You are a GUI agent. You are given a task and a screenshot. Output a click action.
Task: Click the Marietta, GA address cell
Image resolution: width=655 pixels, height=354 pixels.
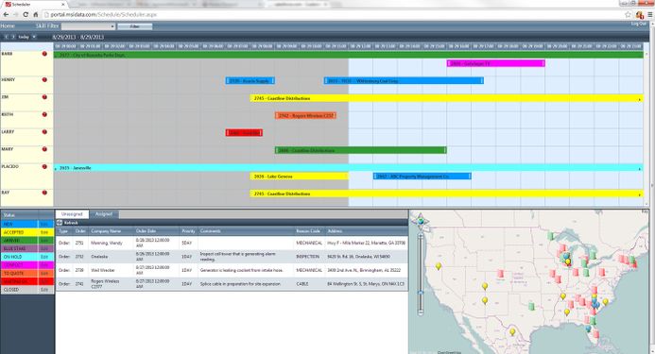point(366,243)
